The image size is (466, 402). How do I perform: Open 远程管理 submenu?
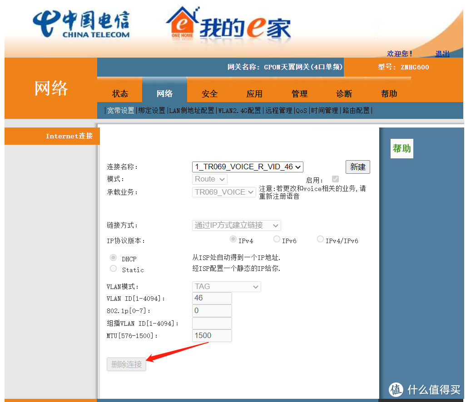tap(279, 111)
